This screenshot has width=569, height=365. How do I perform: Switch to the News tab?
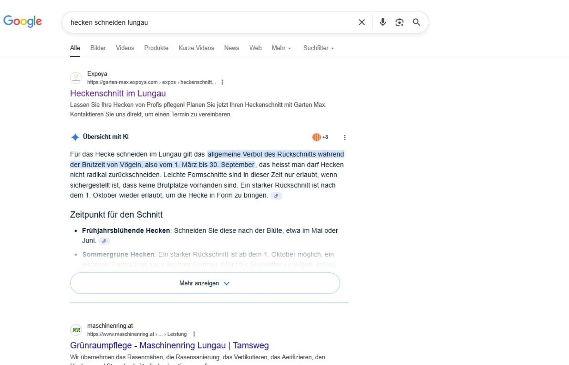(231, 48)
